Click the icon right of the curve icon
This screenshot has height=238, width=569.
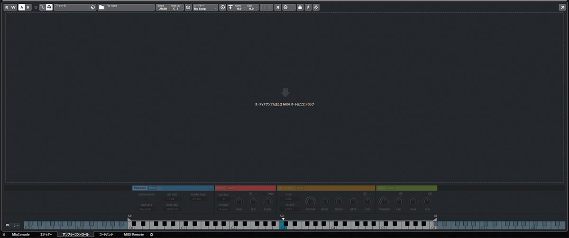(49, 7)
